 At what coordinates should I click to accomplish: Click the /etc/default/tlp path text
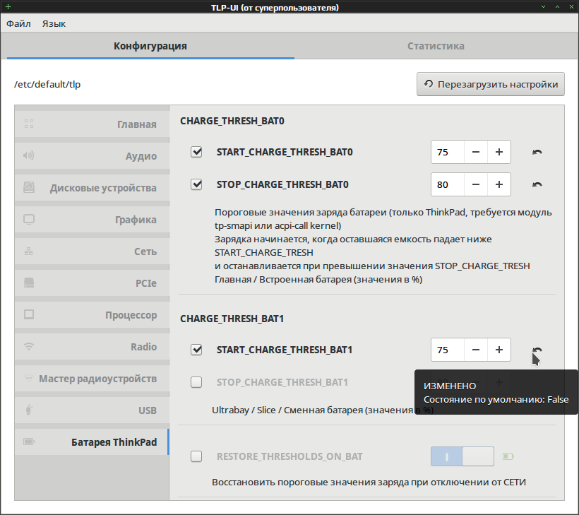click(47, 84)
